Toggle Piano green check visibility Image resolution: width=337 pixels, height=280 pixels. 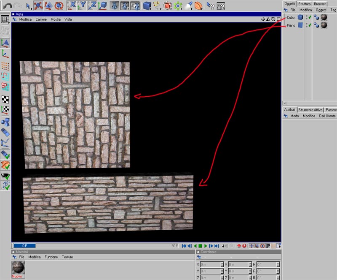pos(310,25)
